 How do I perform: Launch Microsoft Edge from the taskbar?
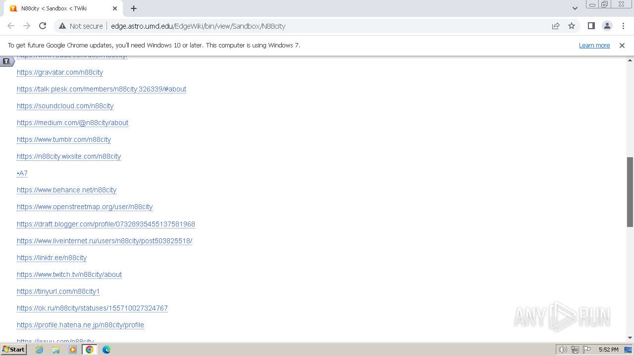click(106, 350)
